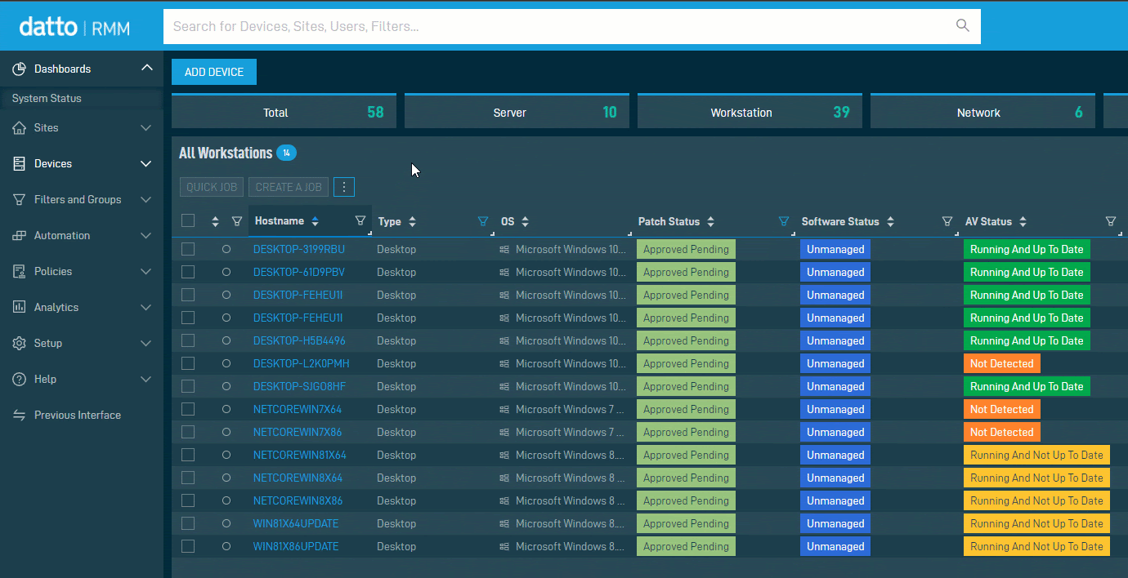Image resolution: width=1128 pixels, height=578 pixels.
Task: Click the QUICK JOB button
Action: tap(212, 187)
